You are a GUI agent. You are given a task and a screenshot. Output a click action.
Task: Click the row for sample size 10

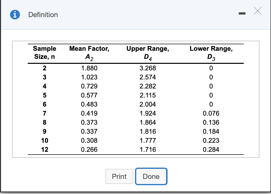click(44, 140)
